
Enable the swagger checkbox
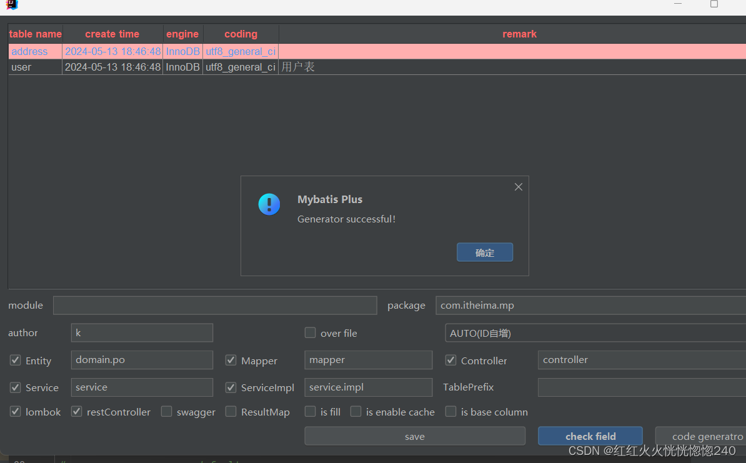pyautogui.click(x=167, y=412)
